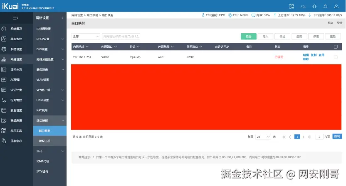Click the 高级应用 icon

(4, 120)
